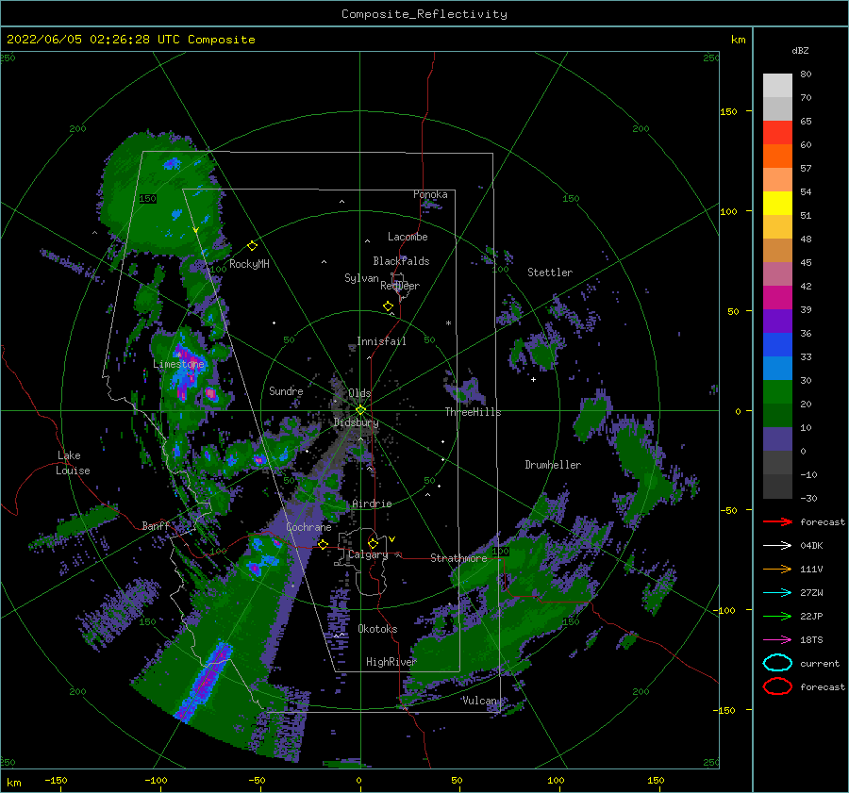Select the cyan 27ZW arrow icon
849x793 pixels.
click(x=777, y=593)
